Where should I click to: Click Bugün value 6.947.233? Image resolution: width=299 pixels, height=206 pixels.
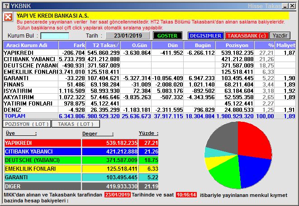(202, 78)
